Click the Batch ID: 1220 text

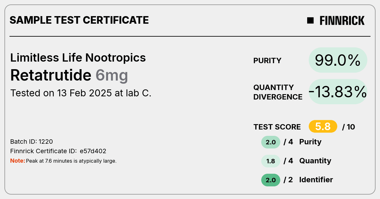click(x=32, y=142)
